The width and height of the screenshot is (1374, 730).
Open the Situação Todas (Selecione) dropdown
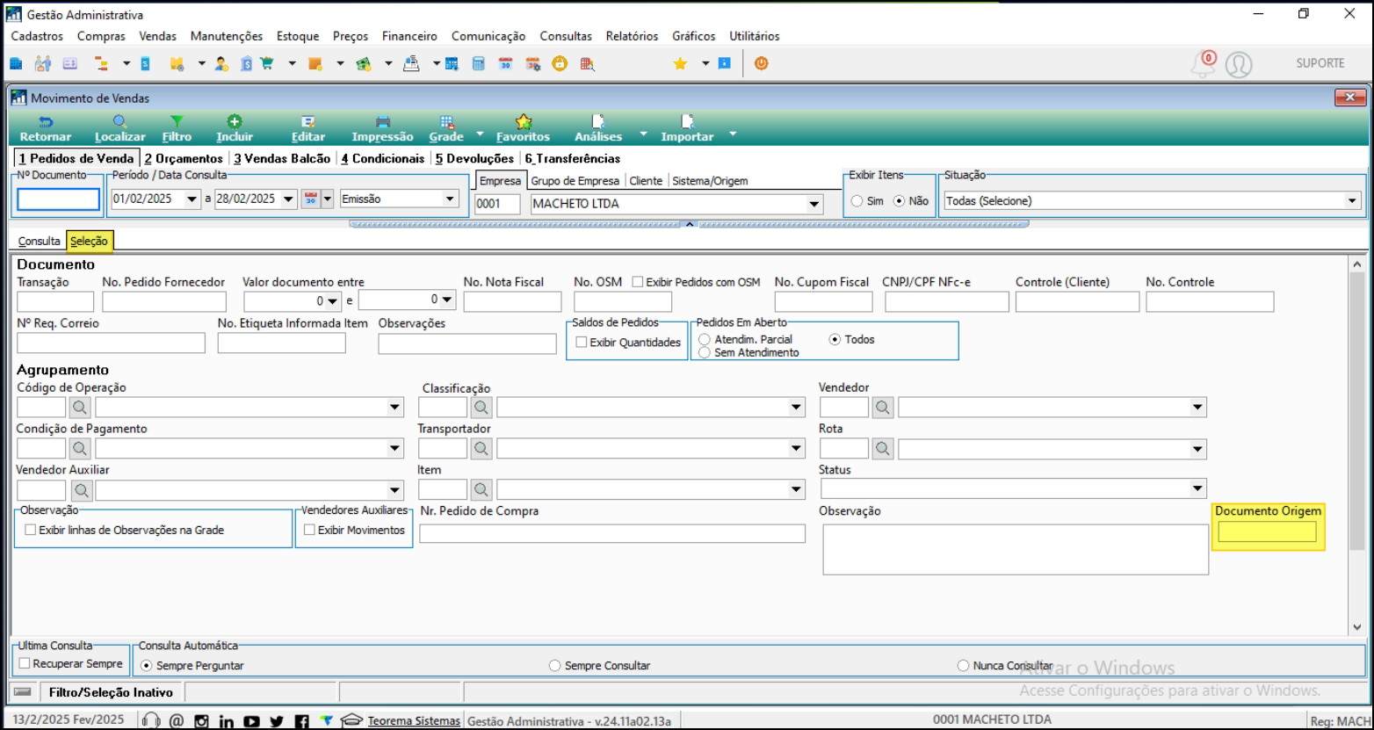pyautogui.click(x=1352, y=201)
